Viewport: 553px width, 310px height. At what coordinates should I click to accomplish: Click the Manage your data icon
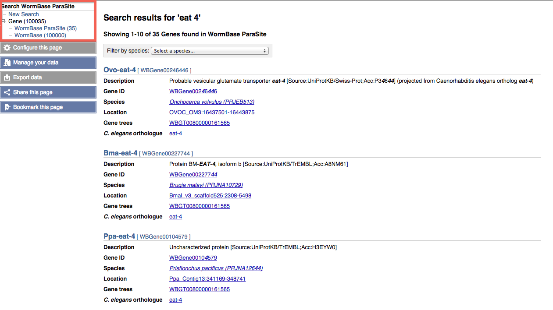[7, 63]
